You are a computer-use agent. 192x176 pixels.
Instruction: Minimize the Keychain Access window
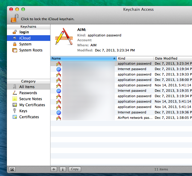click(17, 9)
